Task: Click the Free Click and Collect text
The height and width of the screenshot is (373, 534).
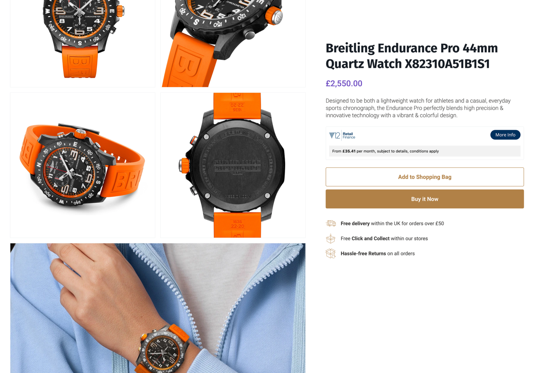Action: [384, 239]
